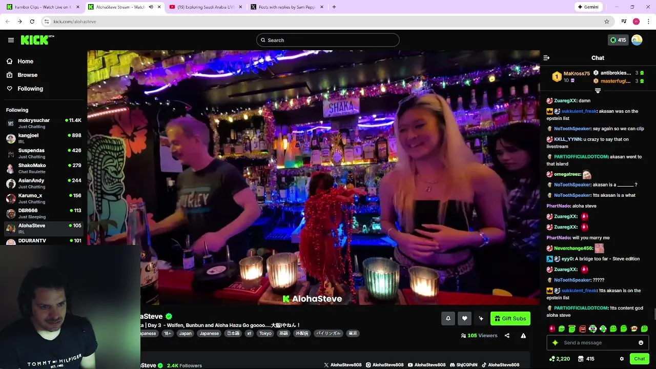Mute the AlohaSteve tab audio icon

coord(151,7)
